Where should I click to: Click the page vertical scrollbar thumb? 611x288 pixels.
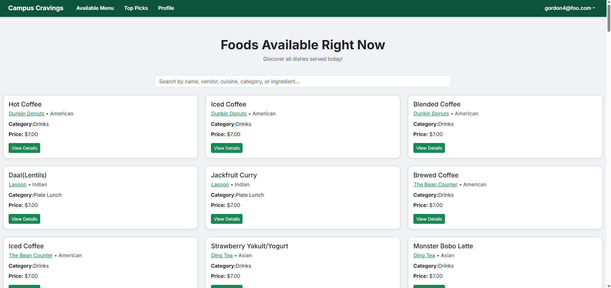[x=608, y=17]
